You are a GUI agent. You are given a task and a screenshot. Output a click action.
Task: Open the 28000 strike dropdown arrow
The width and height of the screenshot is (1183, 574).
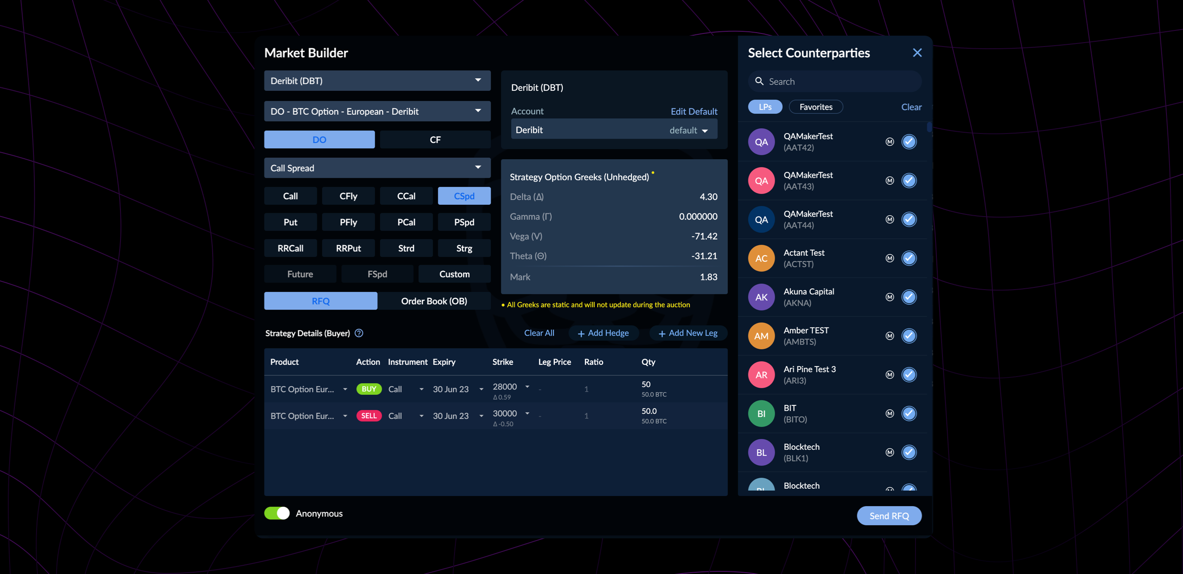click(527, 387)
